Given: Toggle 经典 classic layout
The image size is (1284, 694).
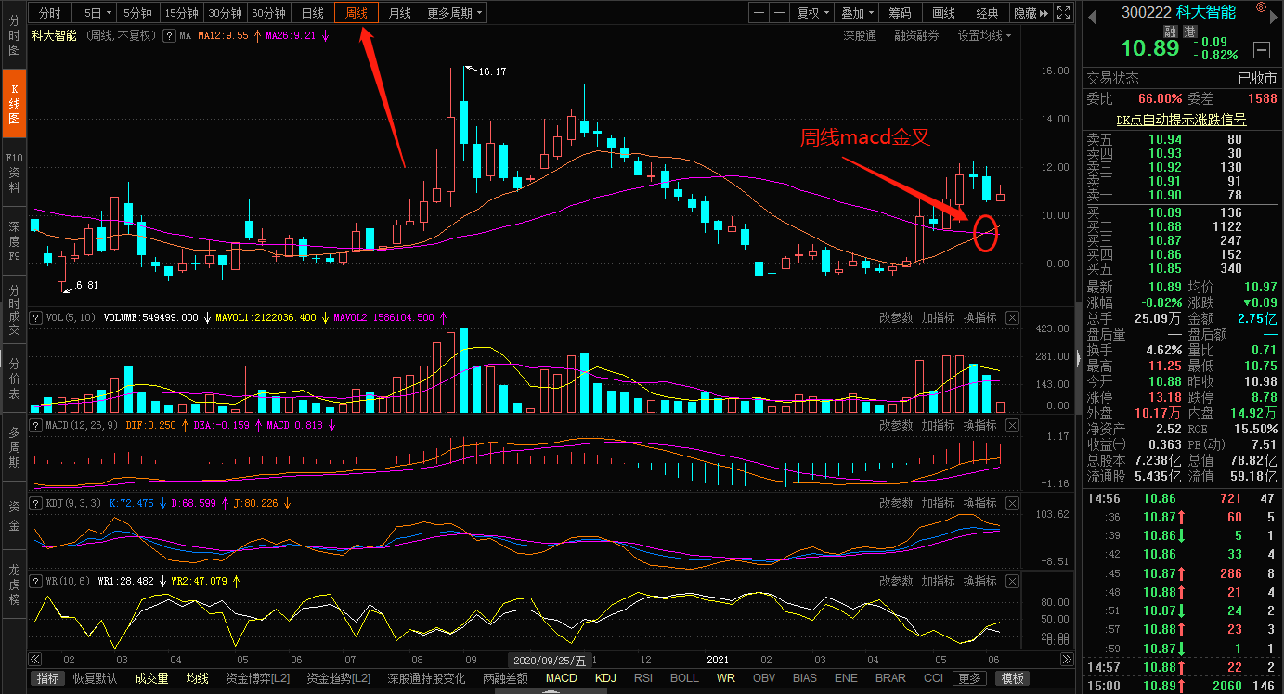Looking at the screenshot, I should tap(987, 13).
